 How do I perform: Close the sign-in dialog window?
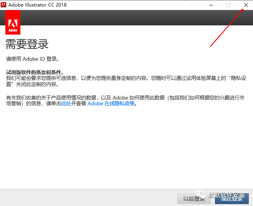(246, 5)
